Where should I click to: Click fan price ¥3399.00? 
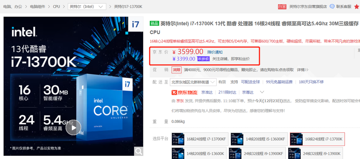184,59
